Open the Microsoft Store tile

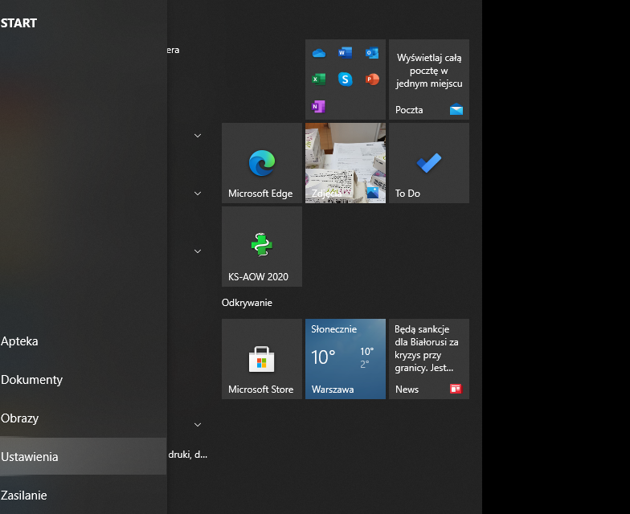(262, 359)
